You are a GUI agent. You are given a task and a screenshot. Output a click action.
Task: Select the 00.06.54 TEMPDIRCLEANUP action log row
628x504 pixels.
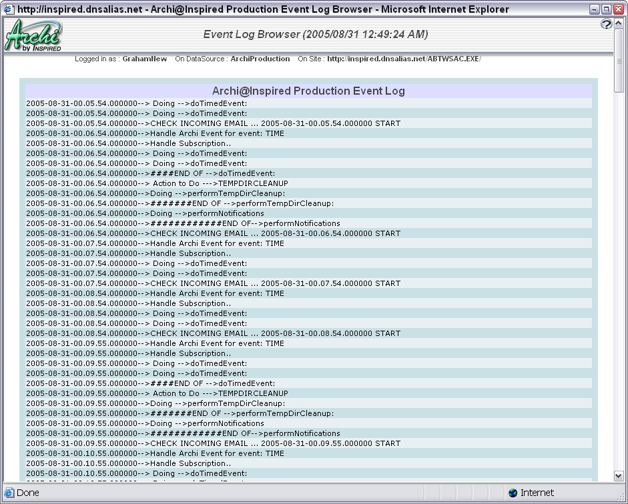click(x=157, y=183)
